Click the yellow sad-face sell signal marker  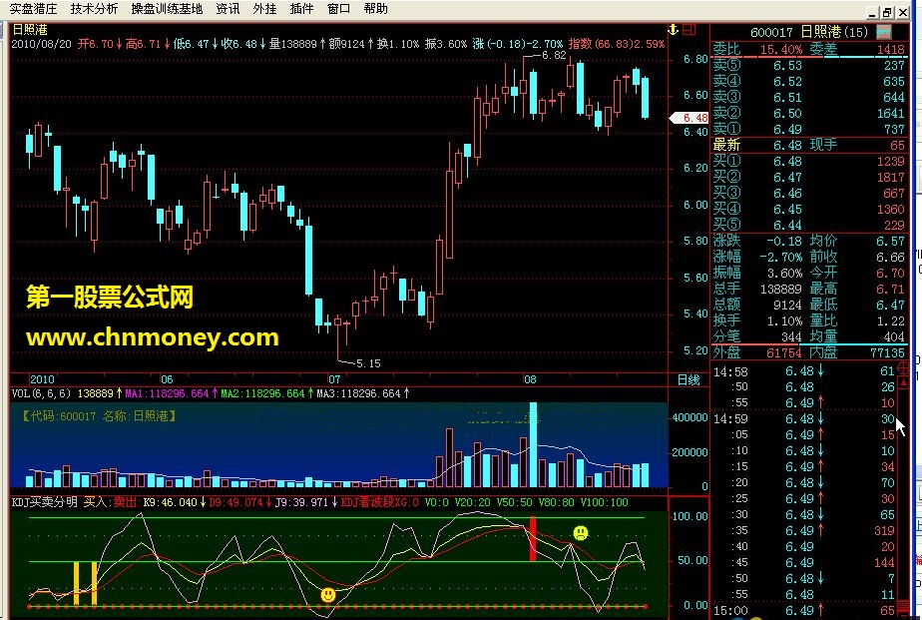(581, 533)
